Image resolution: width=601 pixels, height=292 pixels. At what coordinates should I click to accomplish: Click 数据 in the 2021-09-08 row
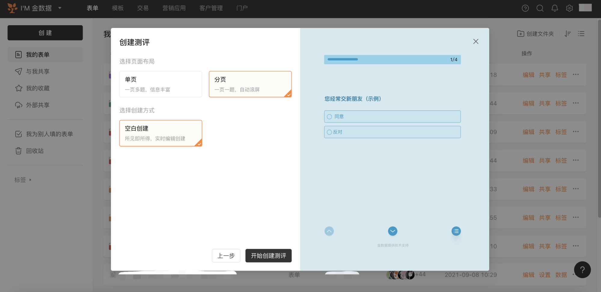561,275
